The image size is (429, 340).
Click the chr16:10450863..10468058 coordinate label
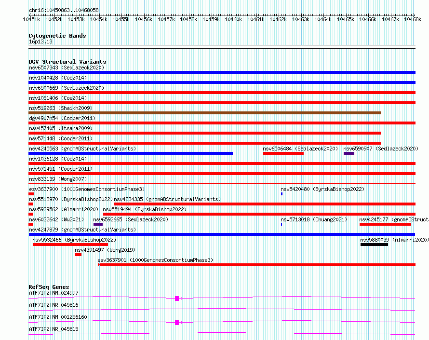pos(64,10)
